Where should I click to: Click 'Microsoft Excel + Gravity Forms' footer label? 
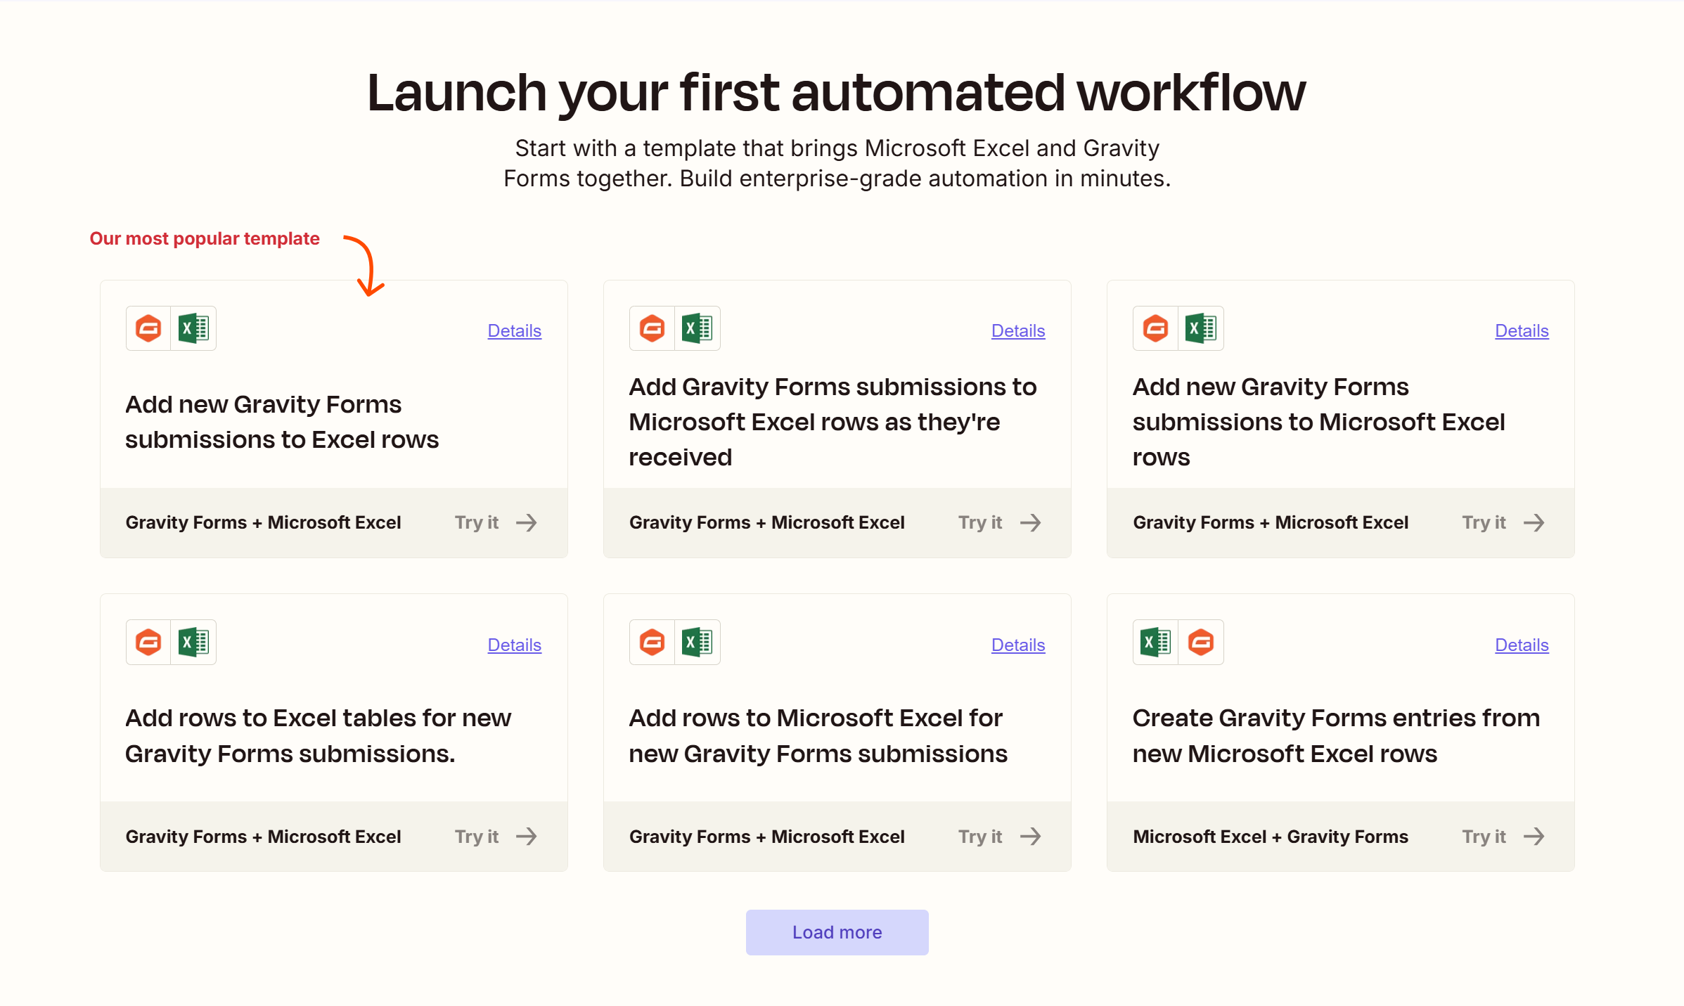tap(1270, 837)
